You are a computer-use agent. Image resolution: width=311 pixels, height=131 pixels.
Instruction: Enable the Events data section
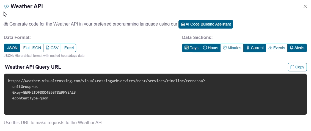click(277, 48)
